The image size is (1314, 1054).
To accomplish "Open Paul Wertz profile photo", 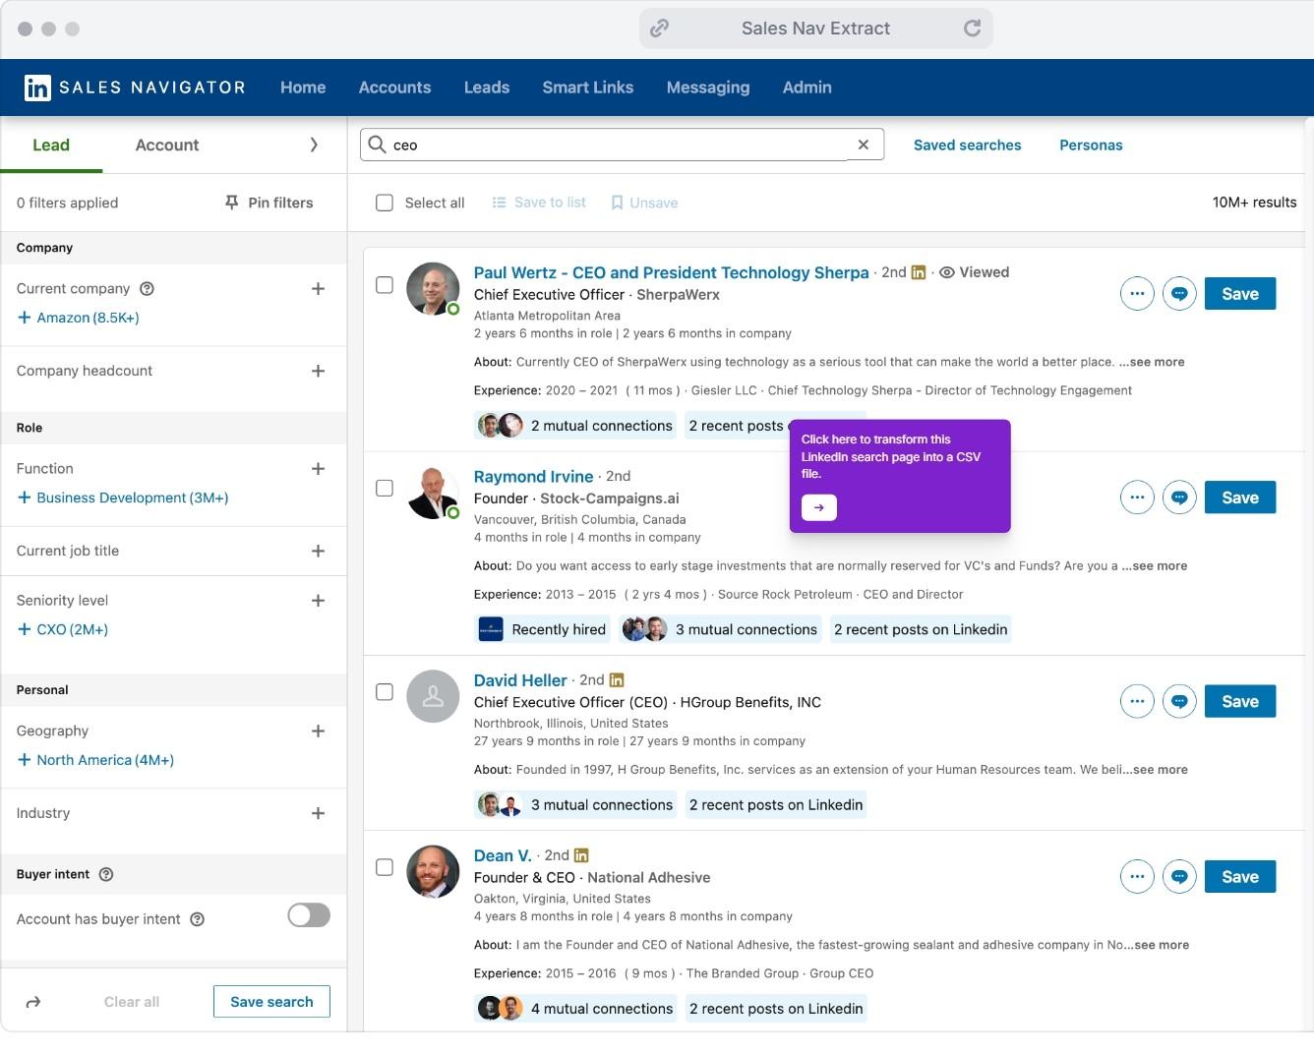I will tap(433, 289).
